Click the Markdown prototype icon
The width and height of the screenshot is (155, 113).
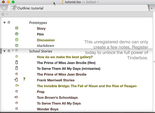pos(17,45)
